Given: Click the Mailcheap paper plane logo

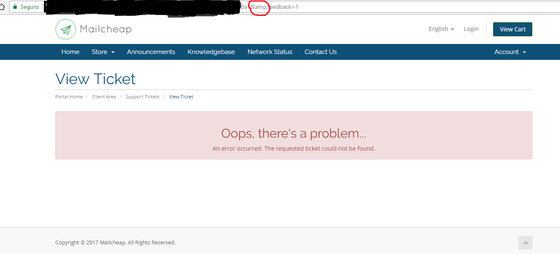Looking at the screenshot, I should tap(66, 29).
